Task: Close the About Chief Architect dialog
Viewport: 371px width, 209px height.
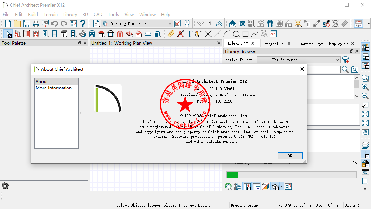Action: tap(302, 69)
